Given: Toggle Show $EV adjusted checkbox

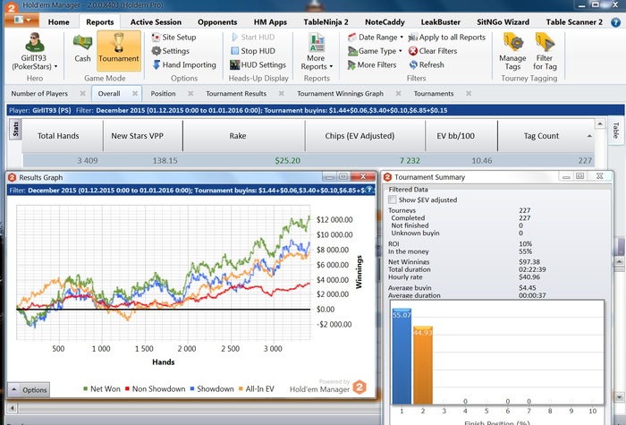Looking at the screenshot, I should tap(393, 200).
